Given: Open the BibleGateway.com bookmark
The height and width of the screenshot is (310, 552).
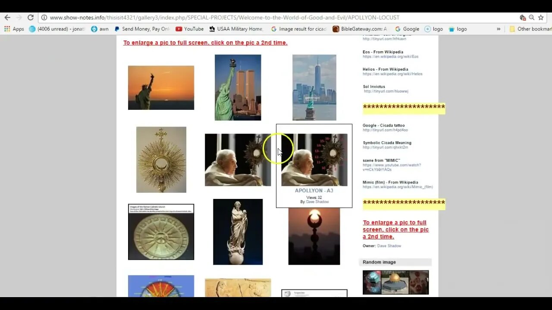Looking at the screenshot, I should [x=360, y=29].
